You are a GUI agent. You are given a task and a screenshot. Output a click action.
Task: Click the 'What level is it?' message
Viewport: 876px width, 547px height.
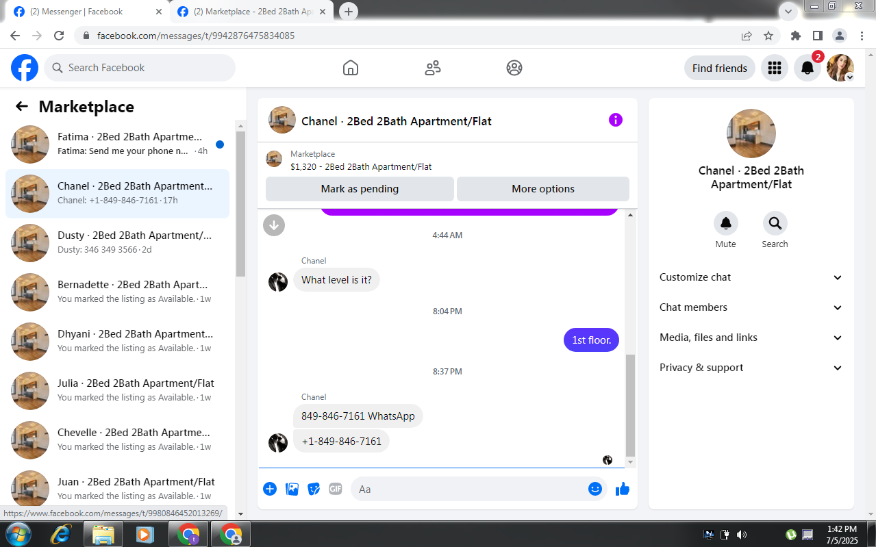336,280
